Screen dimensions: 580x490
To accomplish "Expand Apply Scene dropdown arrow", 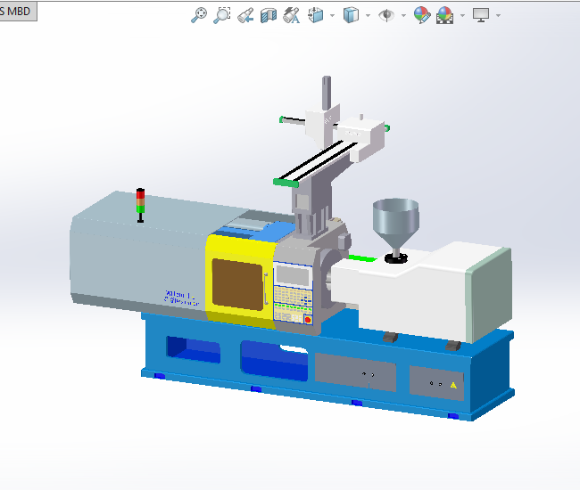I will 462,15.
